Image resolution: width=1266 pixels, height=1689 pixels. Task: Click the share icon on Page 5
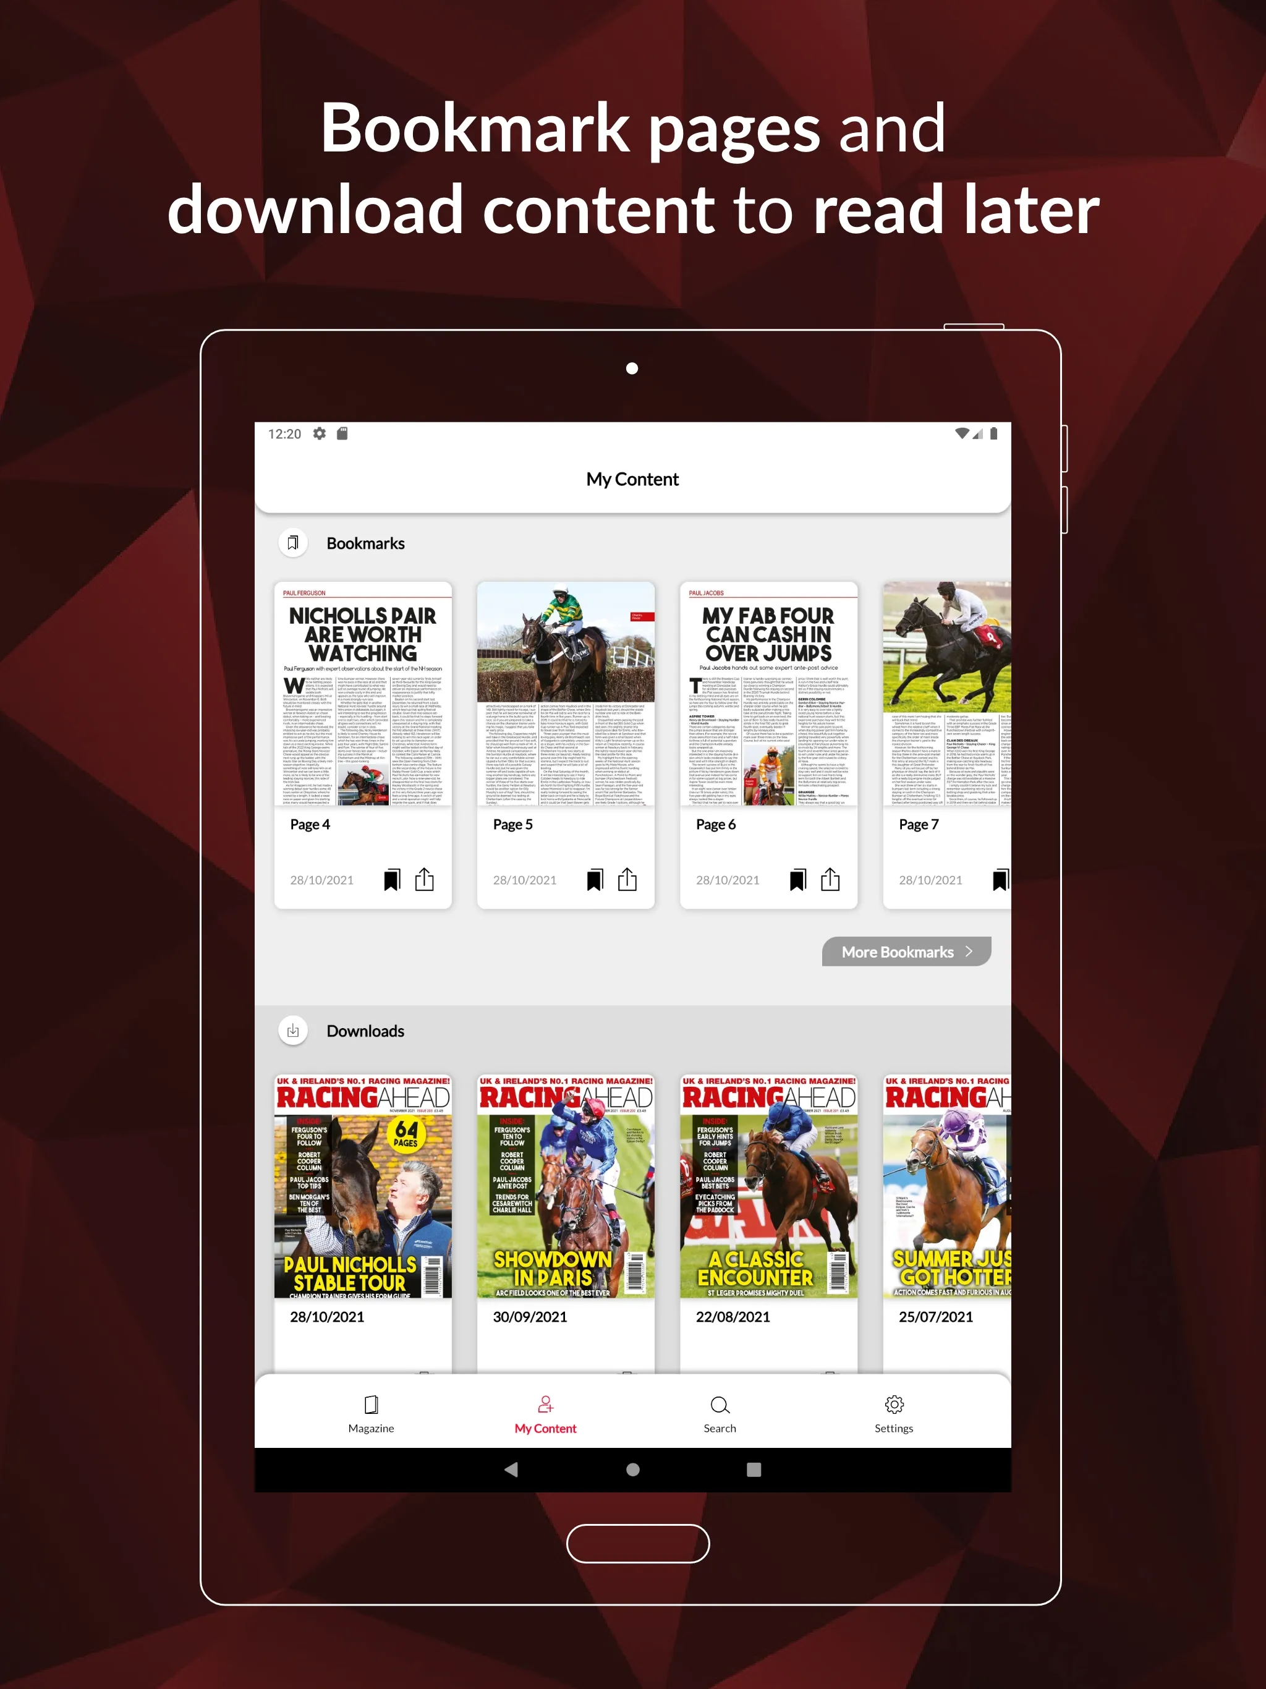[626, 880]
